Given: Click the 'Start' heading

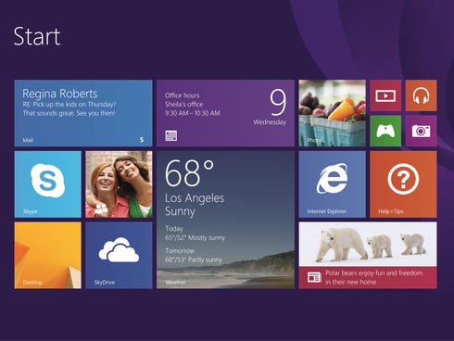Looking at the screenshot, I should tap(37, 36).
